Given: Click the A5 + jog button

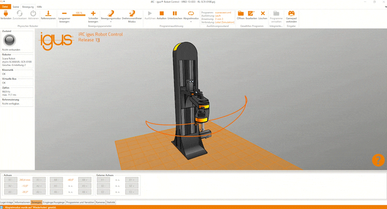Looking at the screenshot, I should pos(85,186).
